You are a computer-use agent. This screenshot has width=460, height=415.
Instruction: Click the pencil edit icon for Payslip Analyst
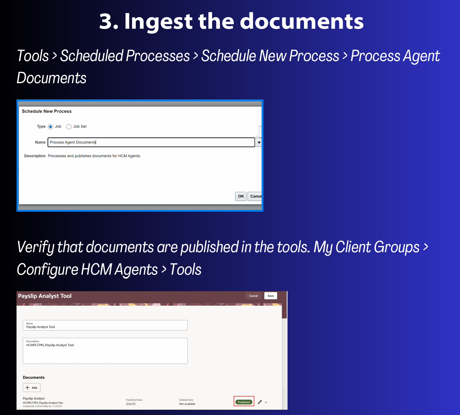pos(260,402)
